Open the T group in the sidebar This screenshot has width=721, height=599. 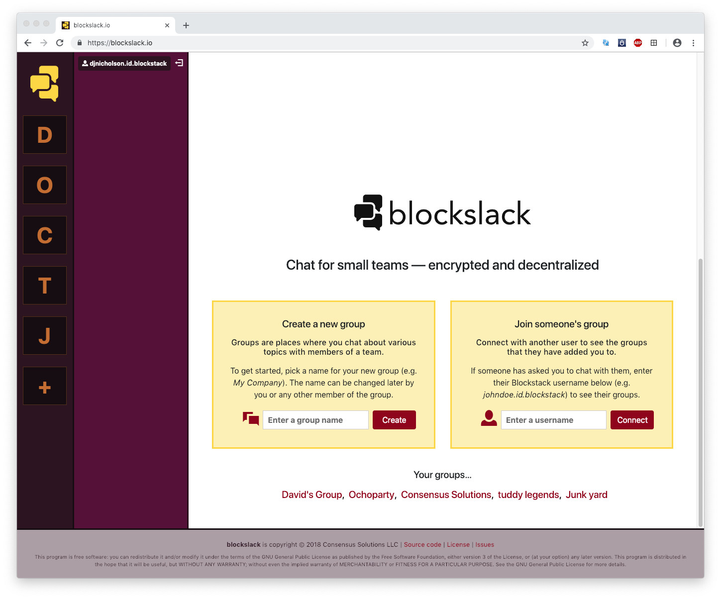(x=44, y=285)
